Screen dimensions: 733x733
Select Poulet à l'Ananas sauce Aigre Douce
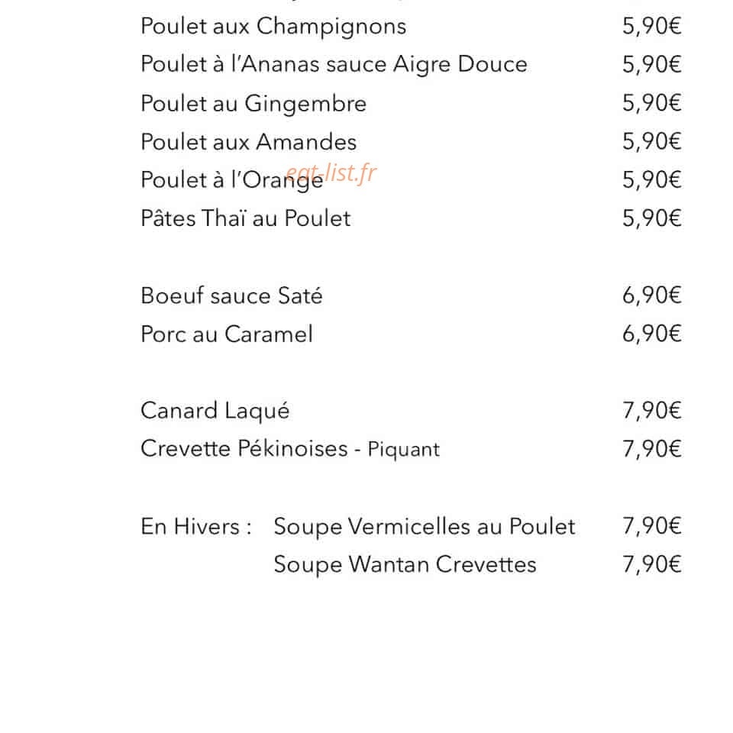point(334,64)
